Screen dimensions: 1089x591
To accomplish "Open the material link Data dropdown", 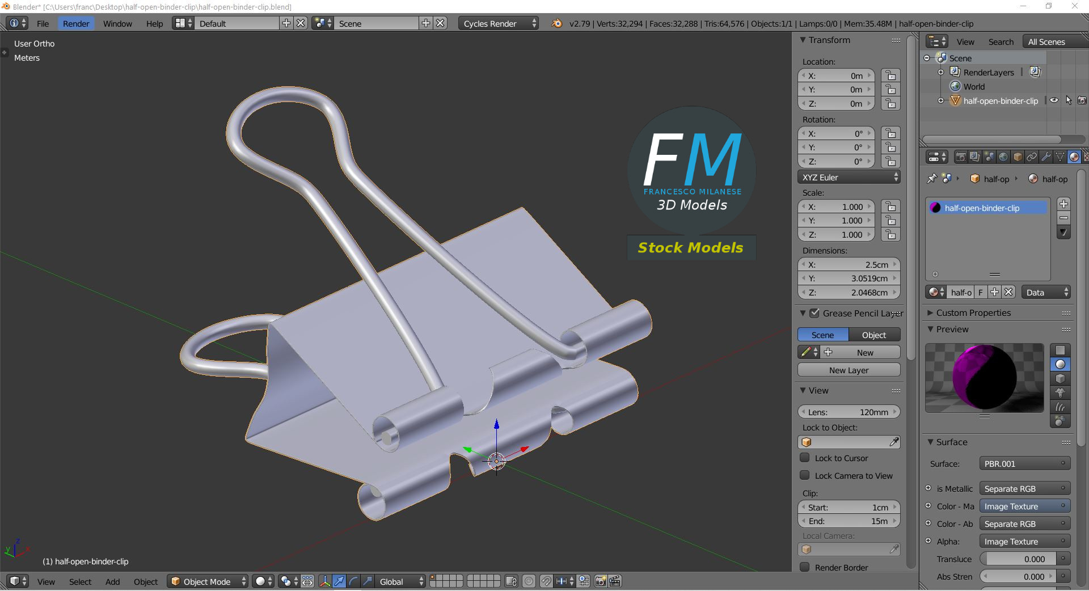I will point(1046,293).
